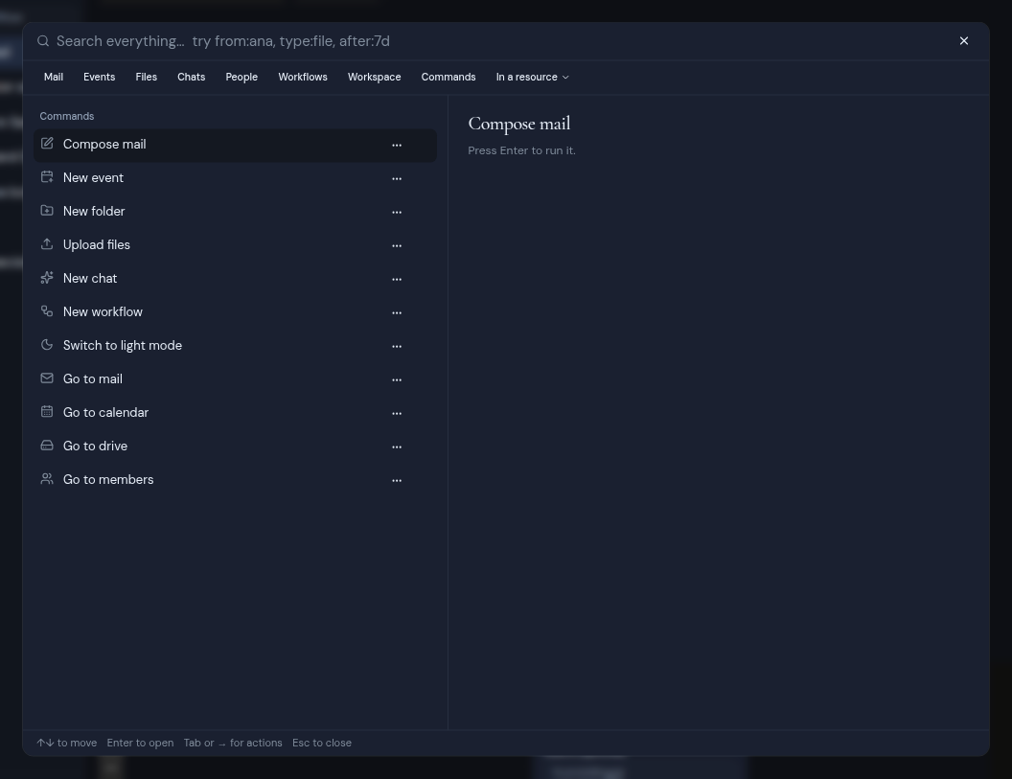The width and height of the screenshot is (1012, 779).
Task: Open actions menu for Switch to light mode
Action: pos(397,347)
